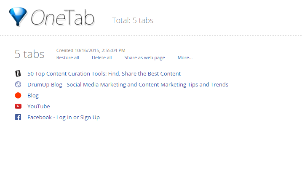Click the dashed divider under the header
Viewport: 302px width, 178px height.
(x=151, y=36)
